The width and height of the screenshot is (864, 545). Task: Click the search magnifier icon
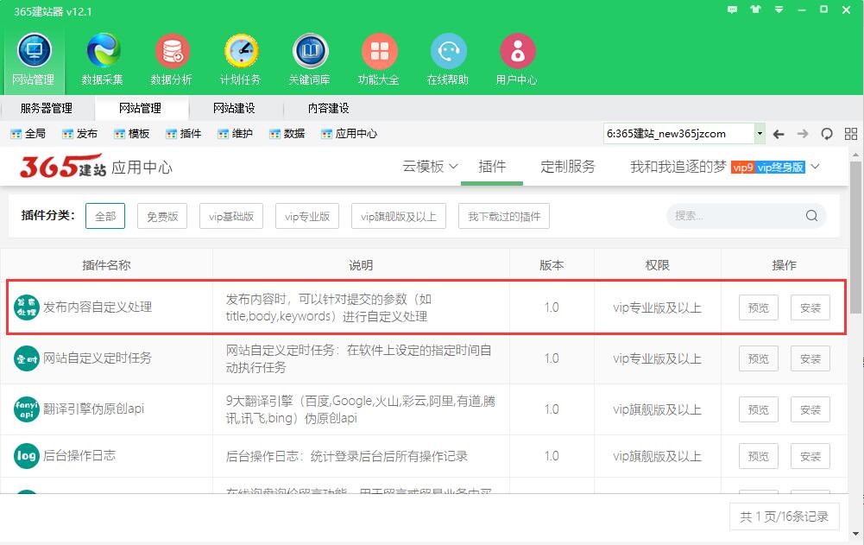[811, 216]
